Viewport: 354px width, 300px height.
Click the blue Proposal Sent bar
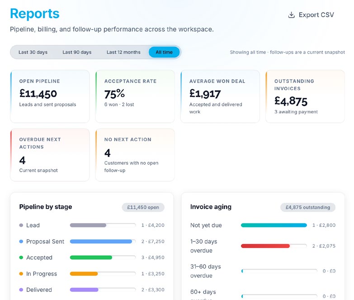point(101,241)
